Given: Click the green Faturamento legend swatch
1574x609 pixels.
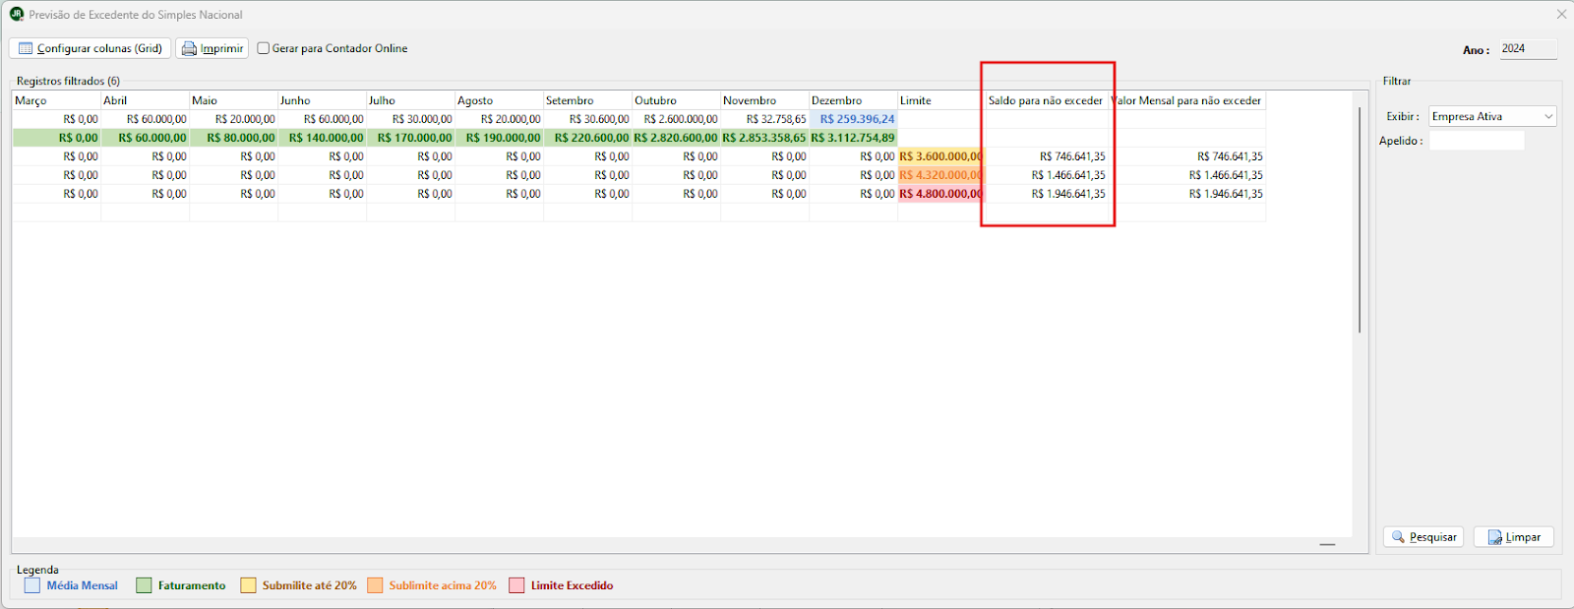Looking at the screenshot, I should [144, 585].
